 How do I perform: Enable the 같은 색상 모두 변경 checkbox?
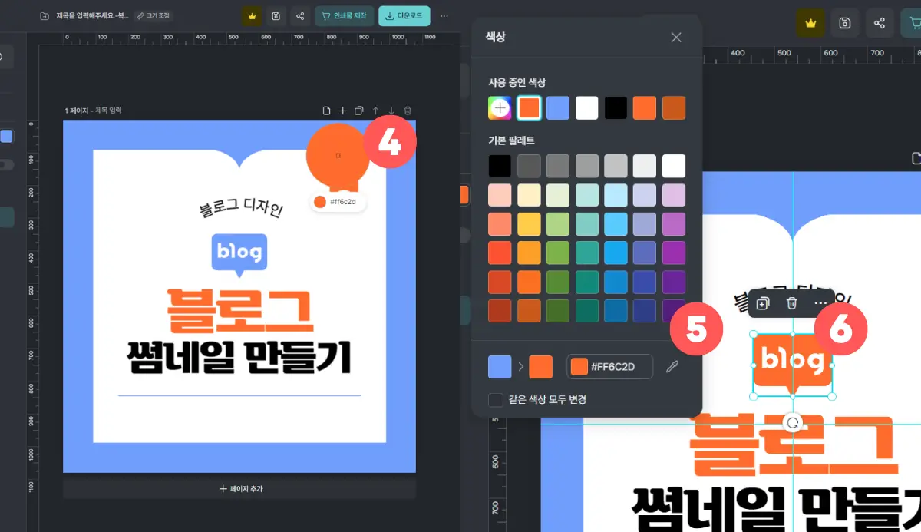pos(495,401)
